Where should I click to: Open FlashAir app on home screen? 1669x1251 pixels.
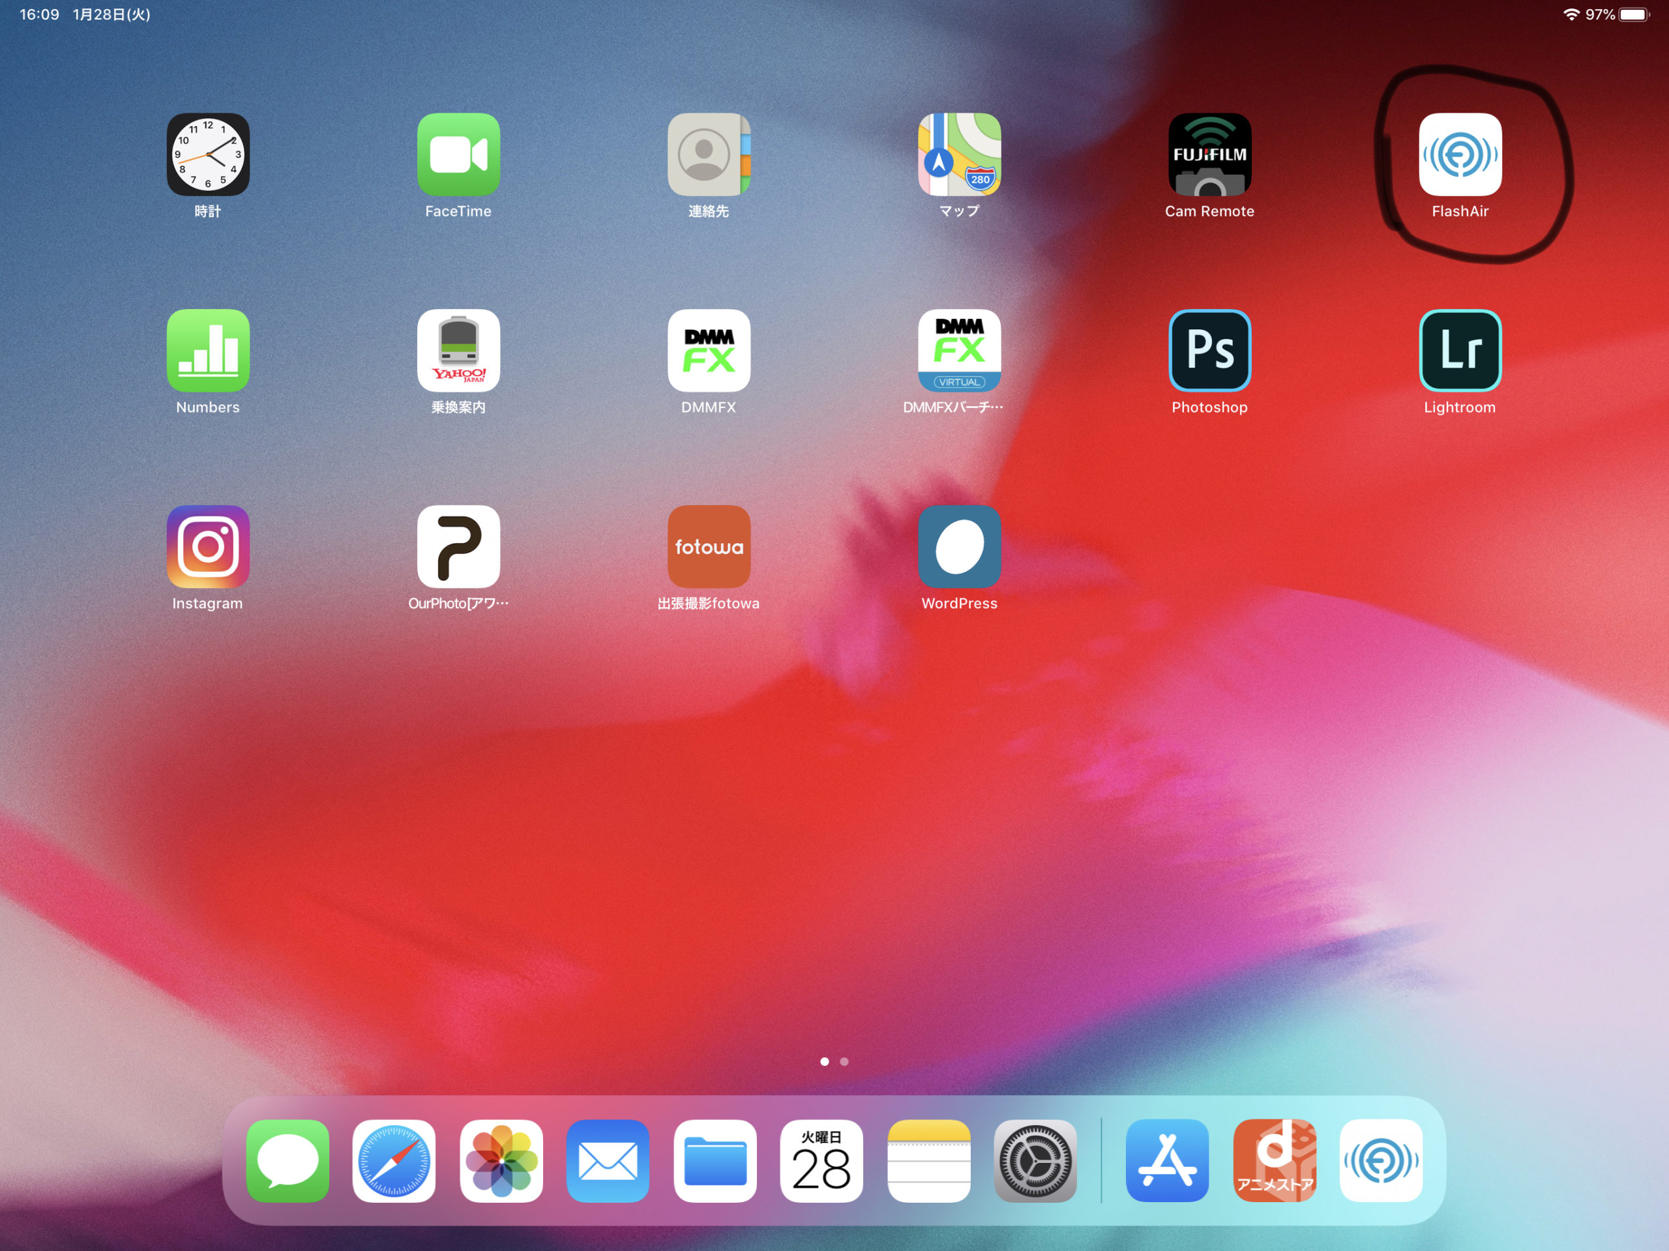click(x=1460, y=155)
